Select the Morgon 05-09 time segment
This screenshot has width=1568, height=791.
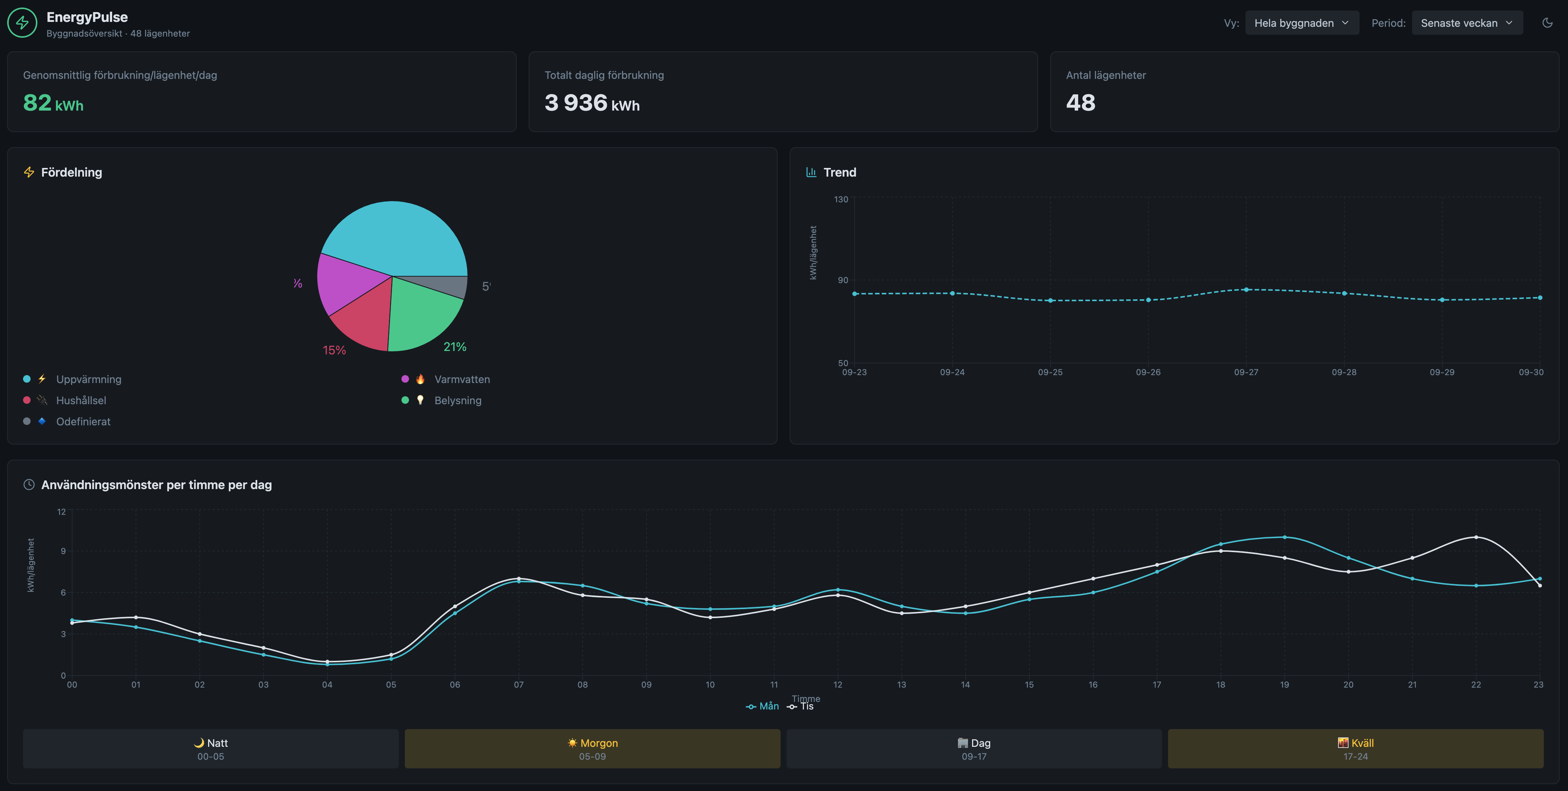[x=592, y=749]
